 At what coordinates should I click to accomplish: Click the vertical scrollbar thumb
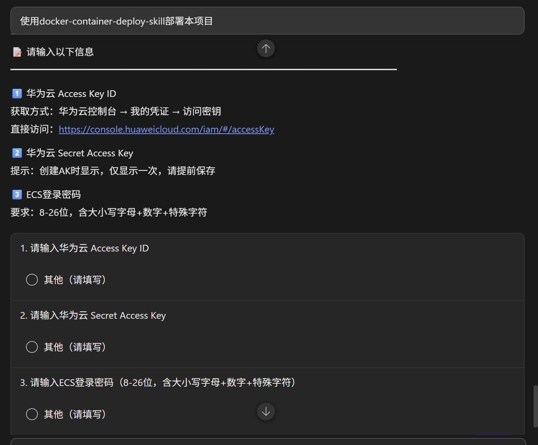(535, 406)
